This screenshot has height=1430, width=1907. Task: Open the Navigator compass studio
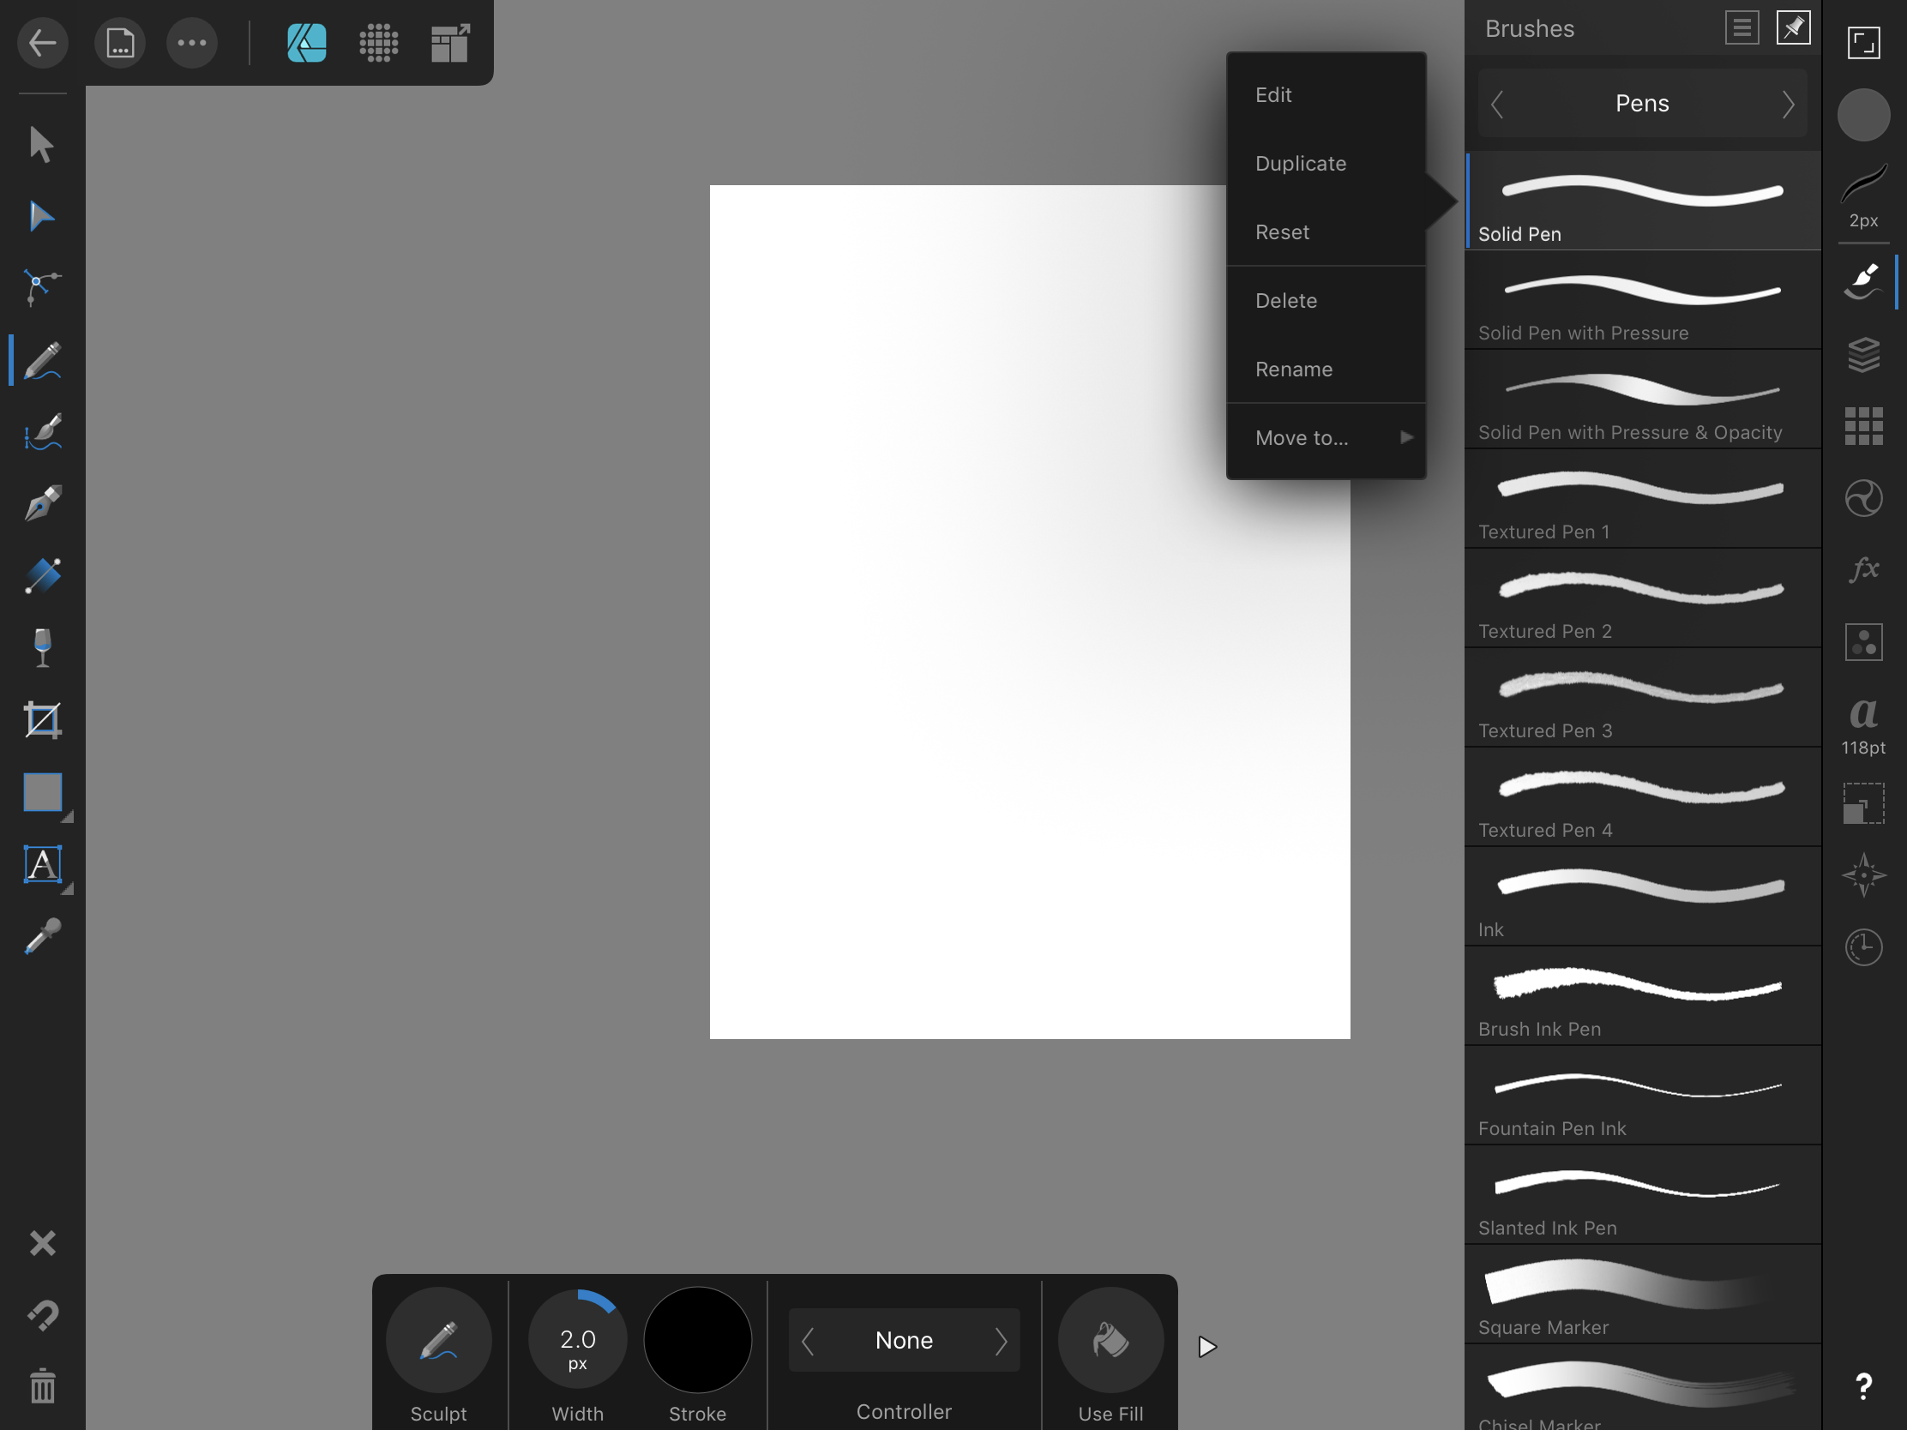pos(1863,875)
